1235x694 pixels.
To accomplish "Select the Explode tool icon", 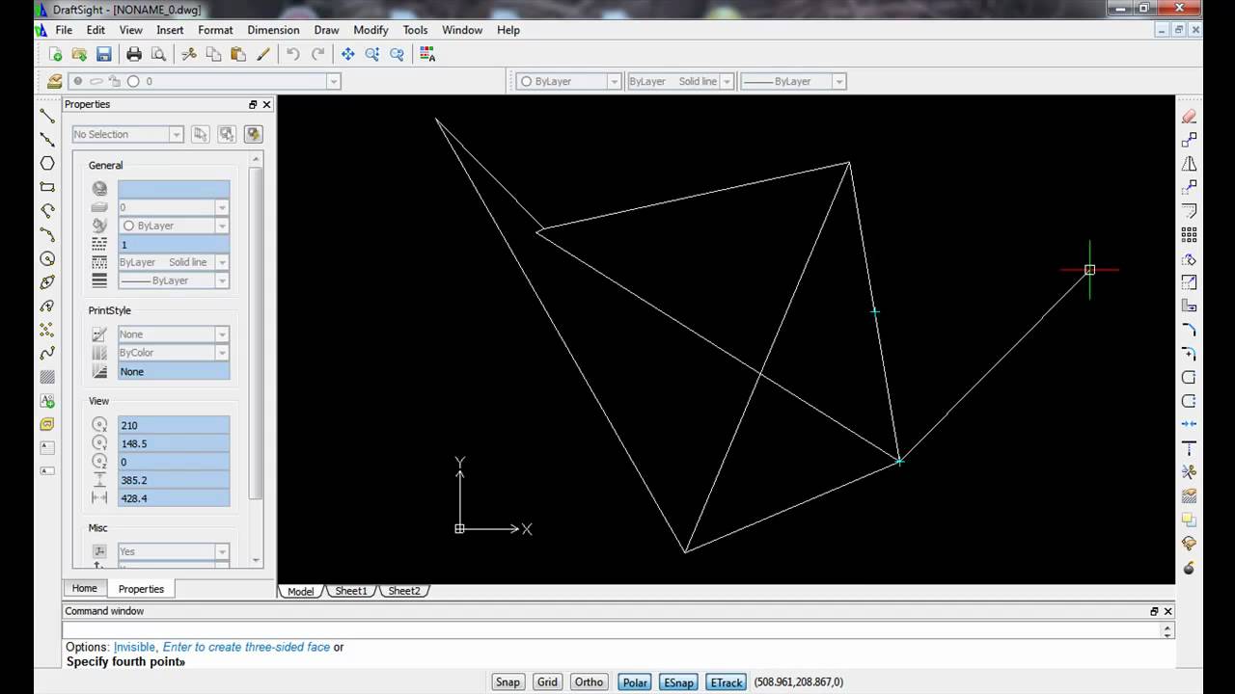I will [1189, 567].
